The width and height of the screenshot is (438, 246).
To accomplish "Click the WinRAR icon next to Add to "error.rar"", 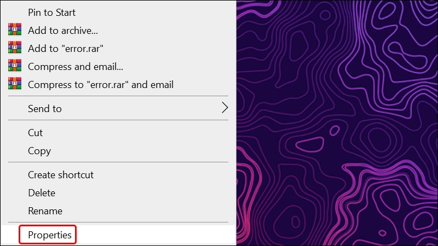I will tap(15, 48).
